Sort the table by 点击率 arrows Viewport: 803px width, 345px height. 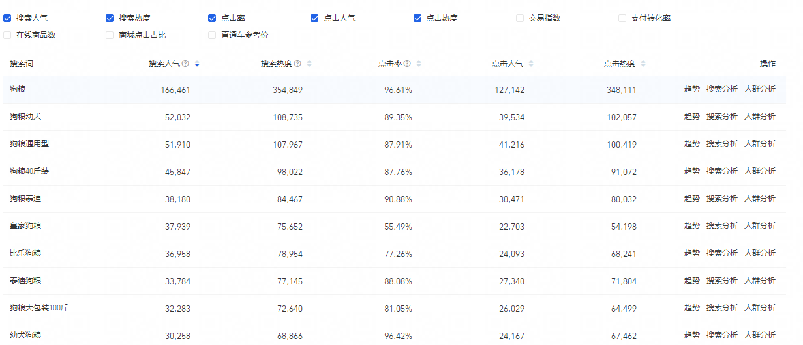tap(419, 64)
